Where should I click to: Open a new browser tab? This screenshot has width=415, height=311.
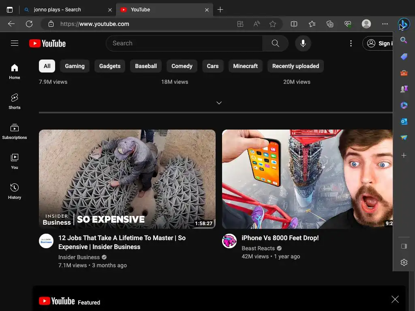220,10
